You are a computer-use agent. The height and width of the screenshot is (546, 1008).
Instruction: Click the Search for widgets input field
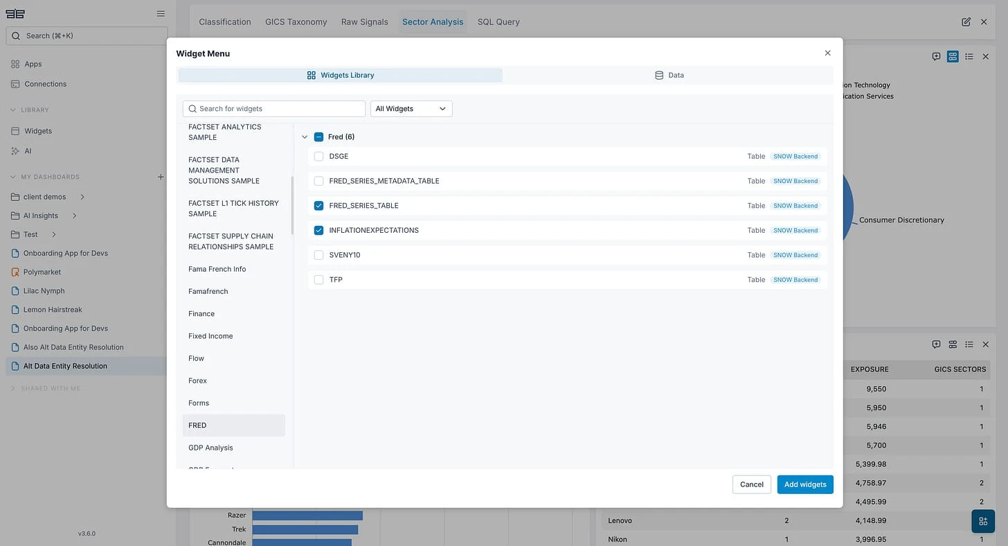point(273,109)
